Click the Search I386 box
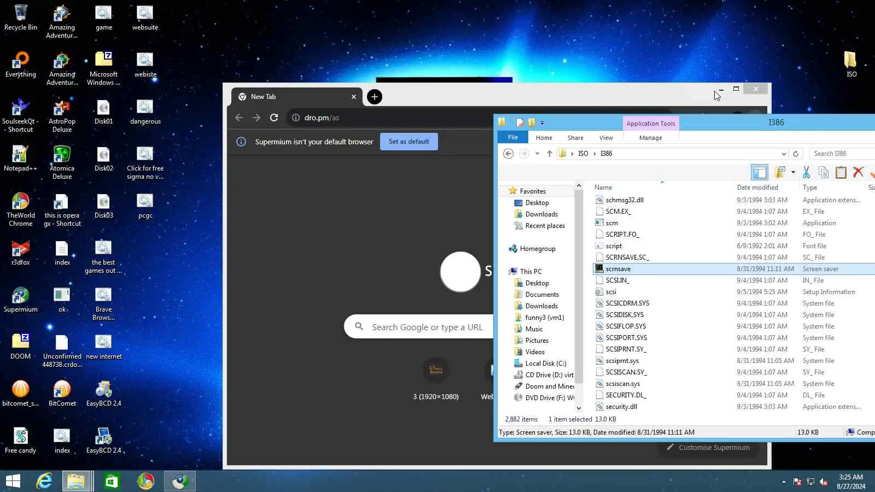 pos(842,154)
